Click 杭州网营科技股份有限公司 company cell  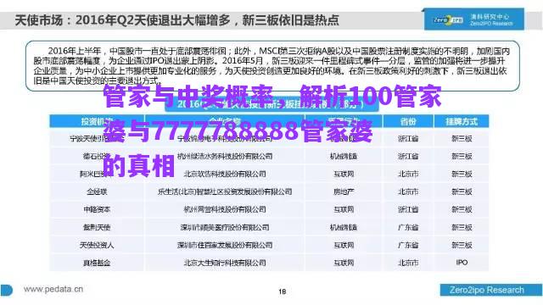225,209
